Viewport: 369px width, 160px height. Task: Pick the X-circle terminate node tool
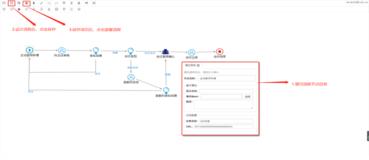(56, 9)
